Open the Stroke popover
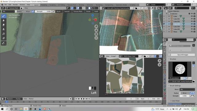This screenshot has width=197, height=111. (89, 11)
